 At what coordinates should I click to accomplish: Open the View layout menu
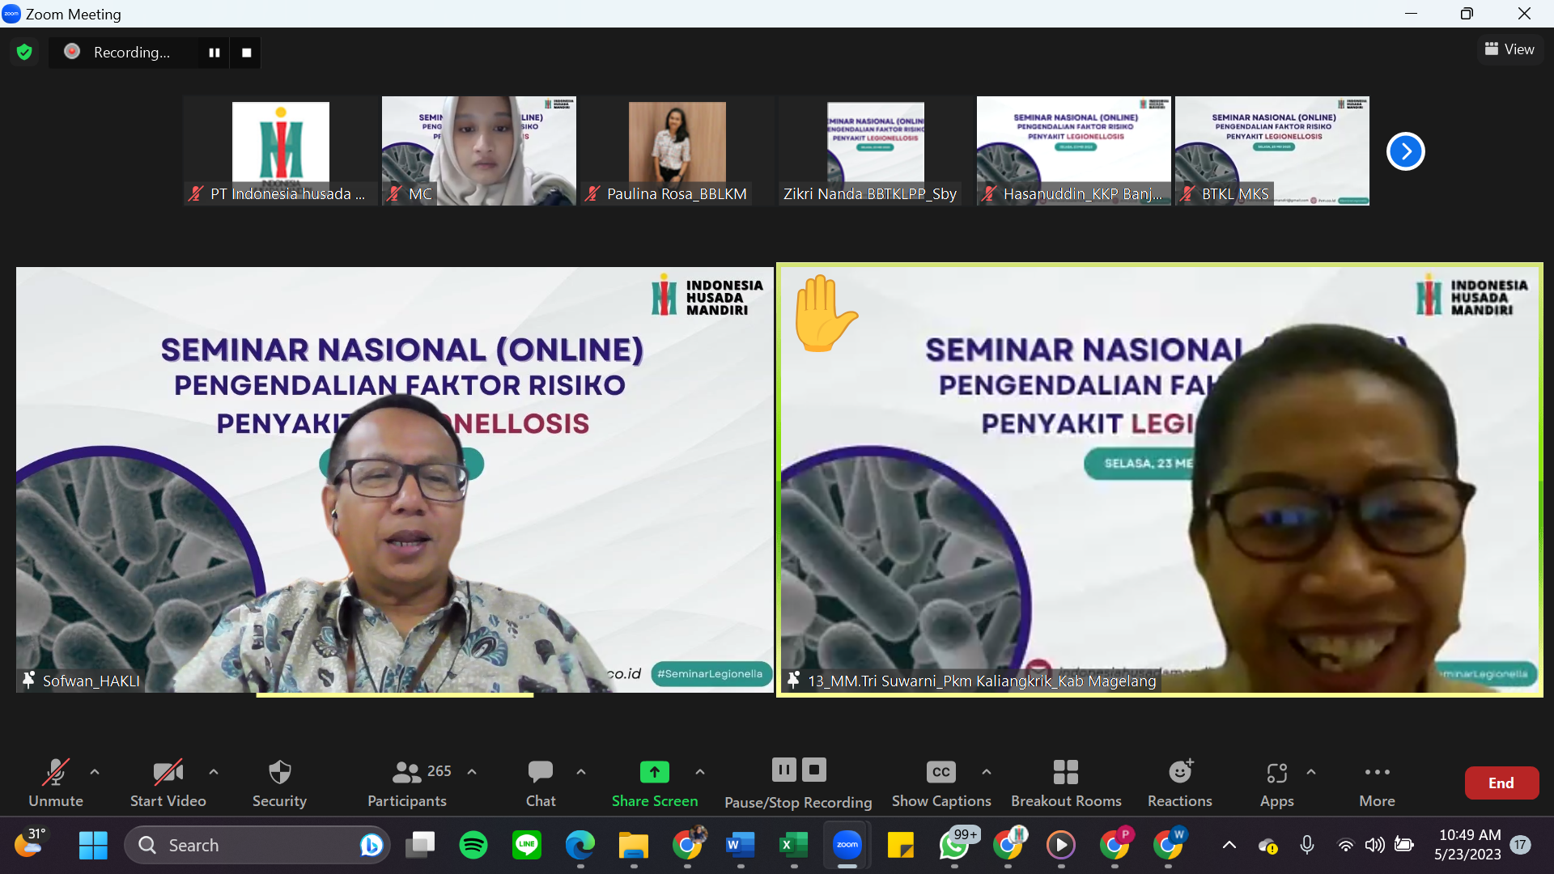click(1509, 49)
